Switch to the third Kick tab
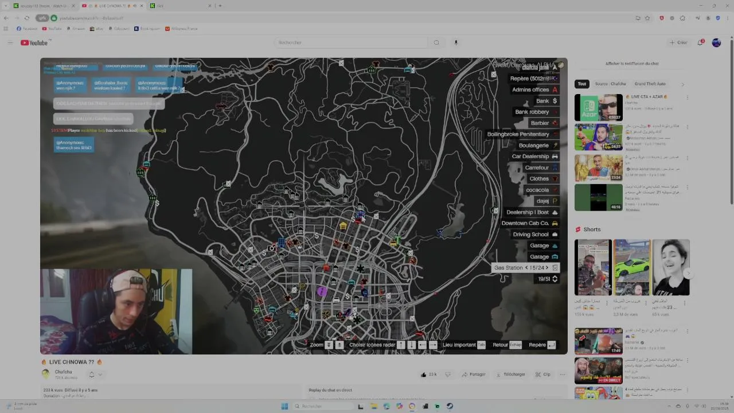The height and width of the screenshot is (413, 734). pyautogui.click(x=181, y=6)
